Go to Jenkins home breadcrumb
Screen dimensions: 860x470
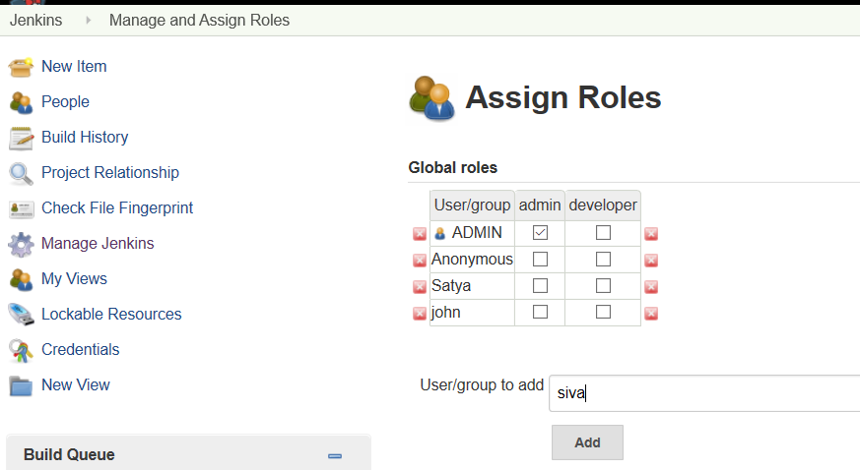pyautogui.click(x=36, y=20)
